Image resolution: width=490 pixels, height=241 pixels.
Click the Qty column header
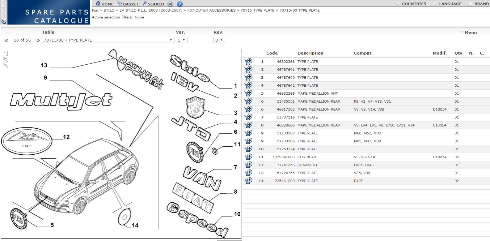click(459, 53)
